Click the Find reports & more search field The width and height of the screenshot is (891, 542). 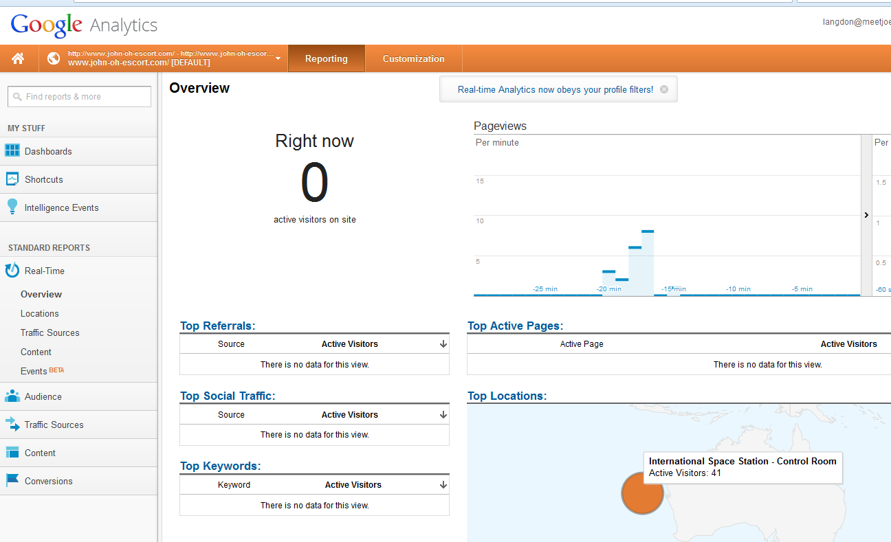(79, 97)
